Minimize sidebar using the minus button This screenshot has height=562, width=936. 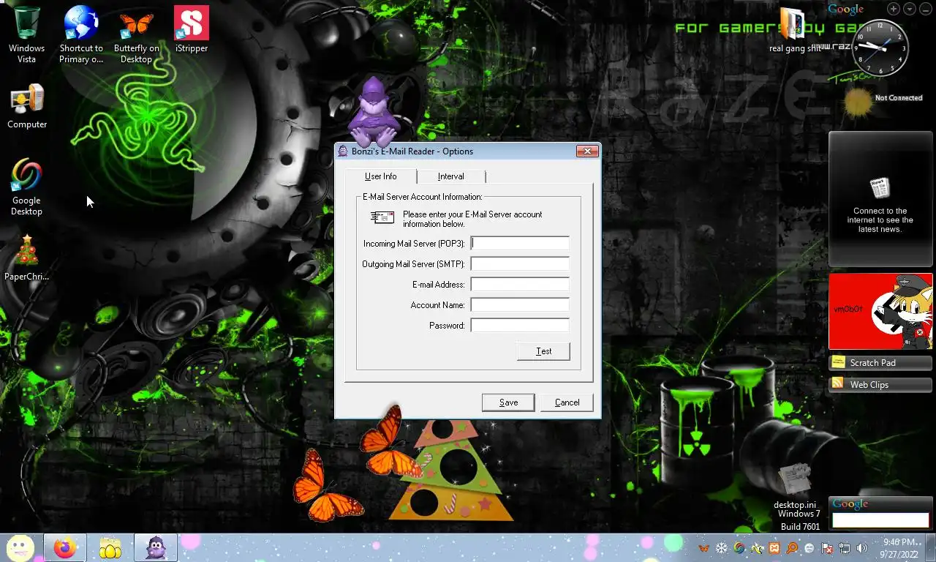[x=925, y=9]
